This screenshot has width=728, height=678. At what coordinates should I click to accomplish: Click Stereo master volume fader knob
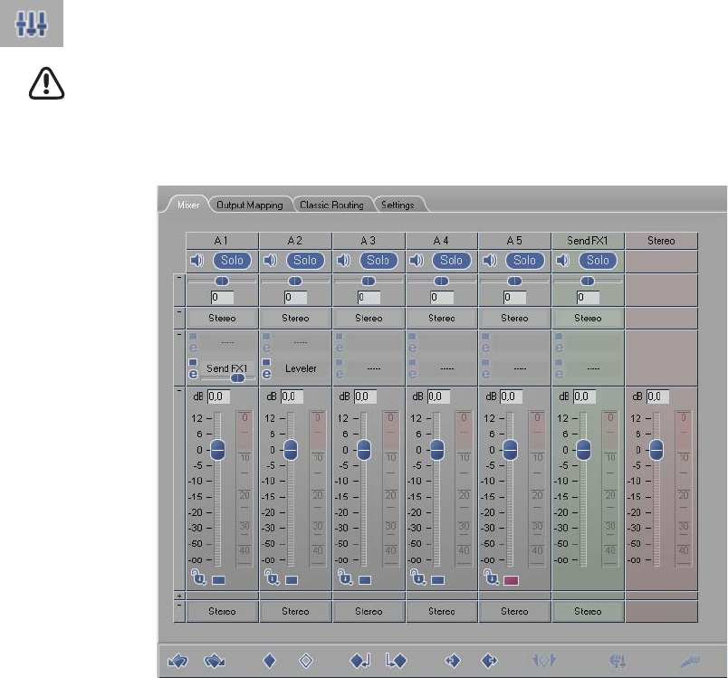tap(656, 450)
